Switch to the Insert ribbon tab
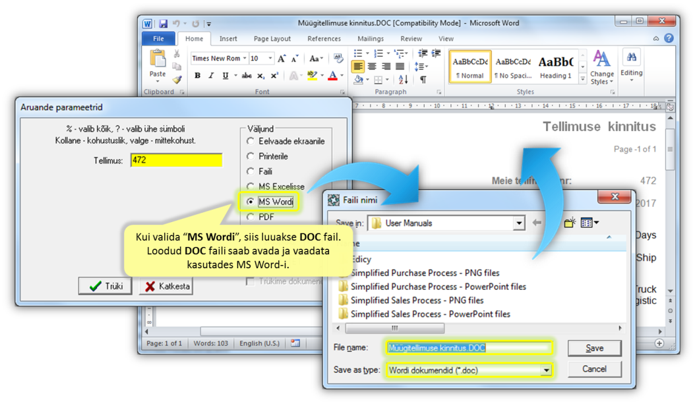The image size is (695, 404). click(x=228, y=38)
